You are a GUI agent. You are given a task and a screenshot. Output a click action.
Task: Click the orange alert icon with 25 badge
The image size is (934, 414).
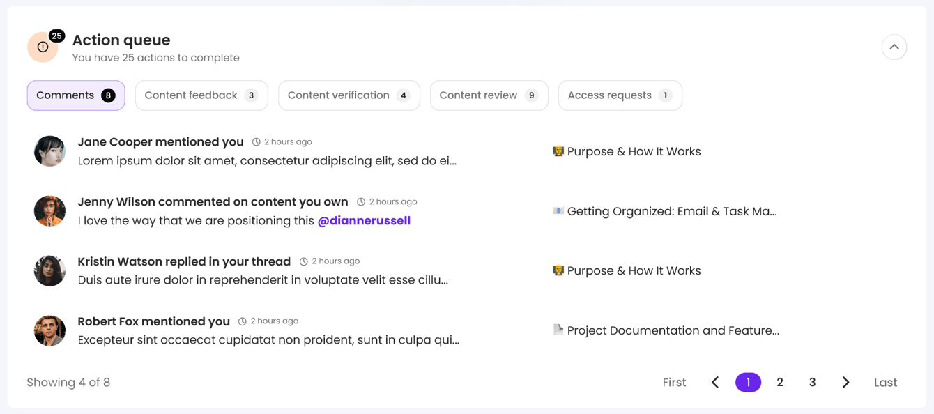43,47
